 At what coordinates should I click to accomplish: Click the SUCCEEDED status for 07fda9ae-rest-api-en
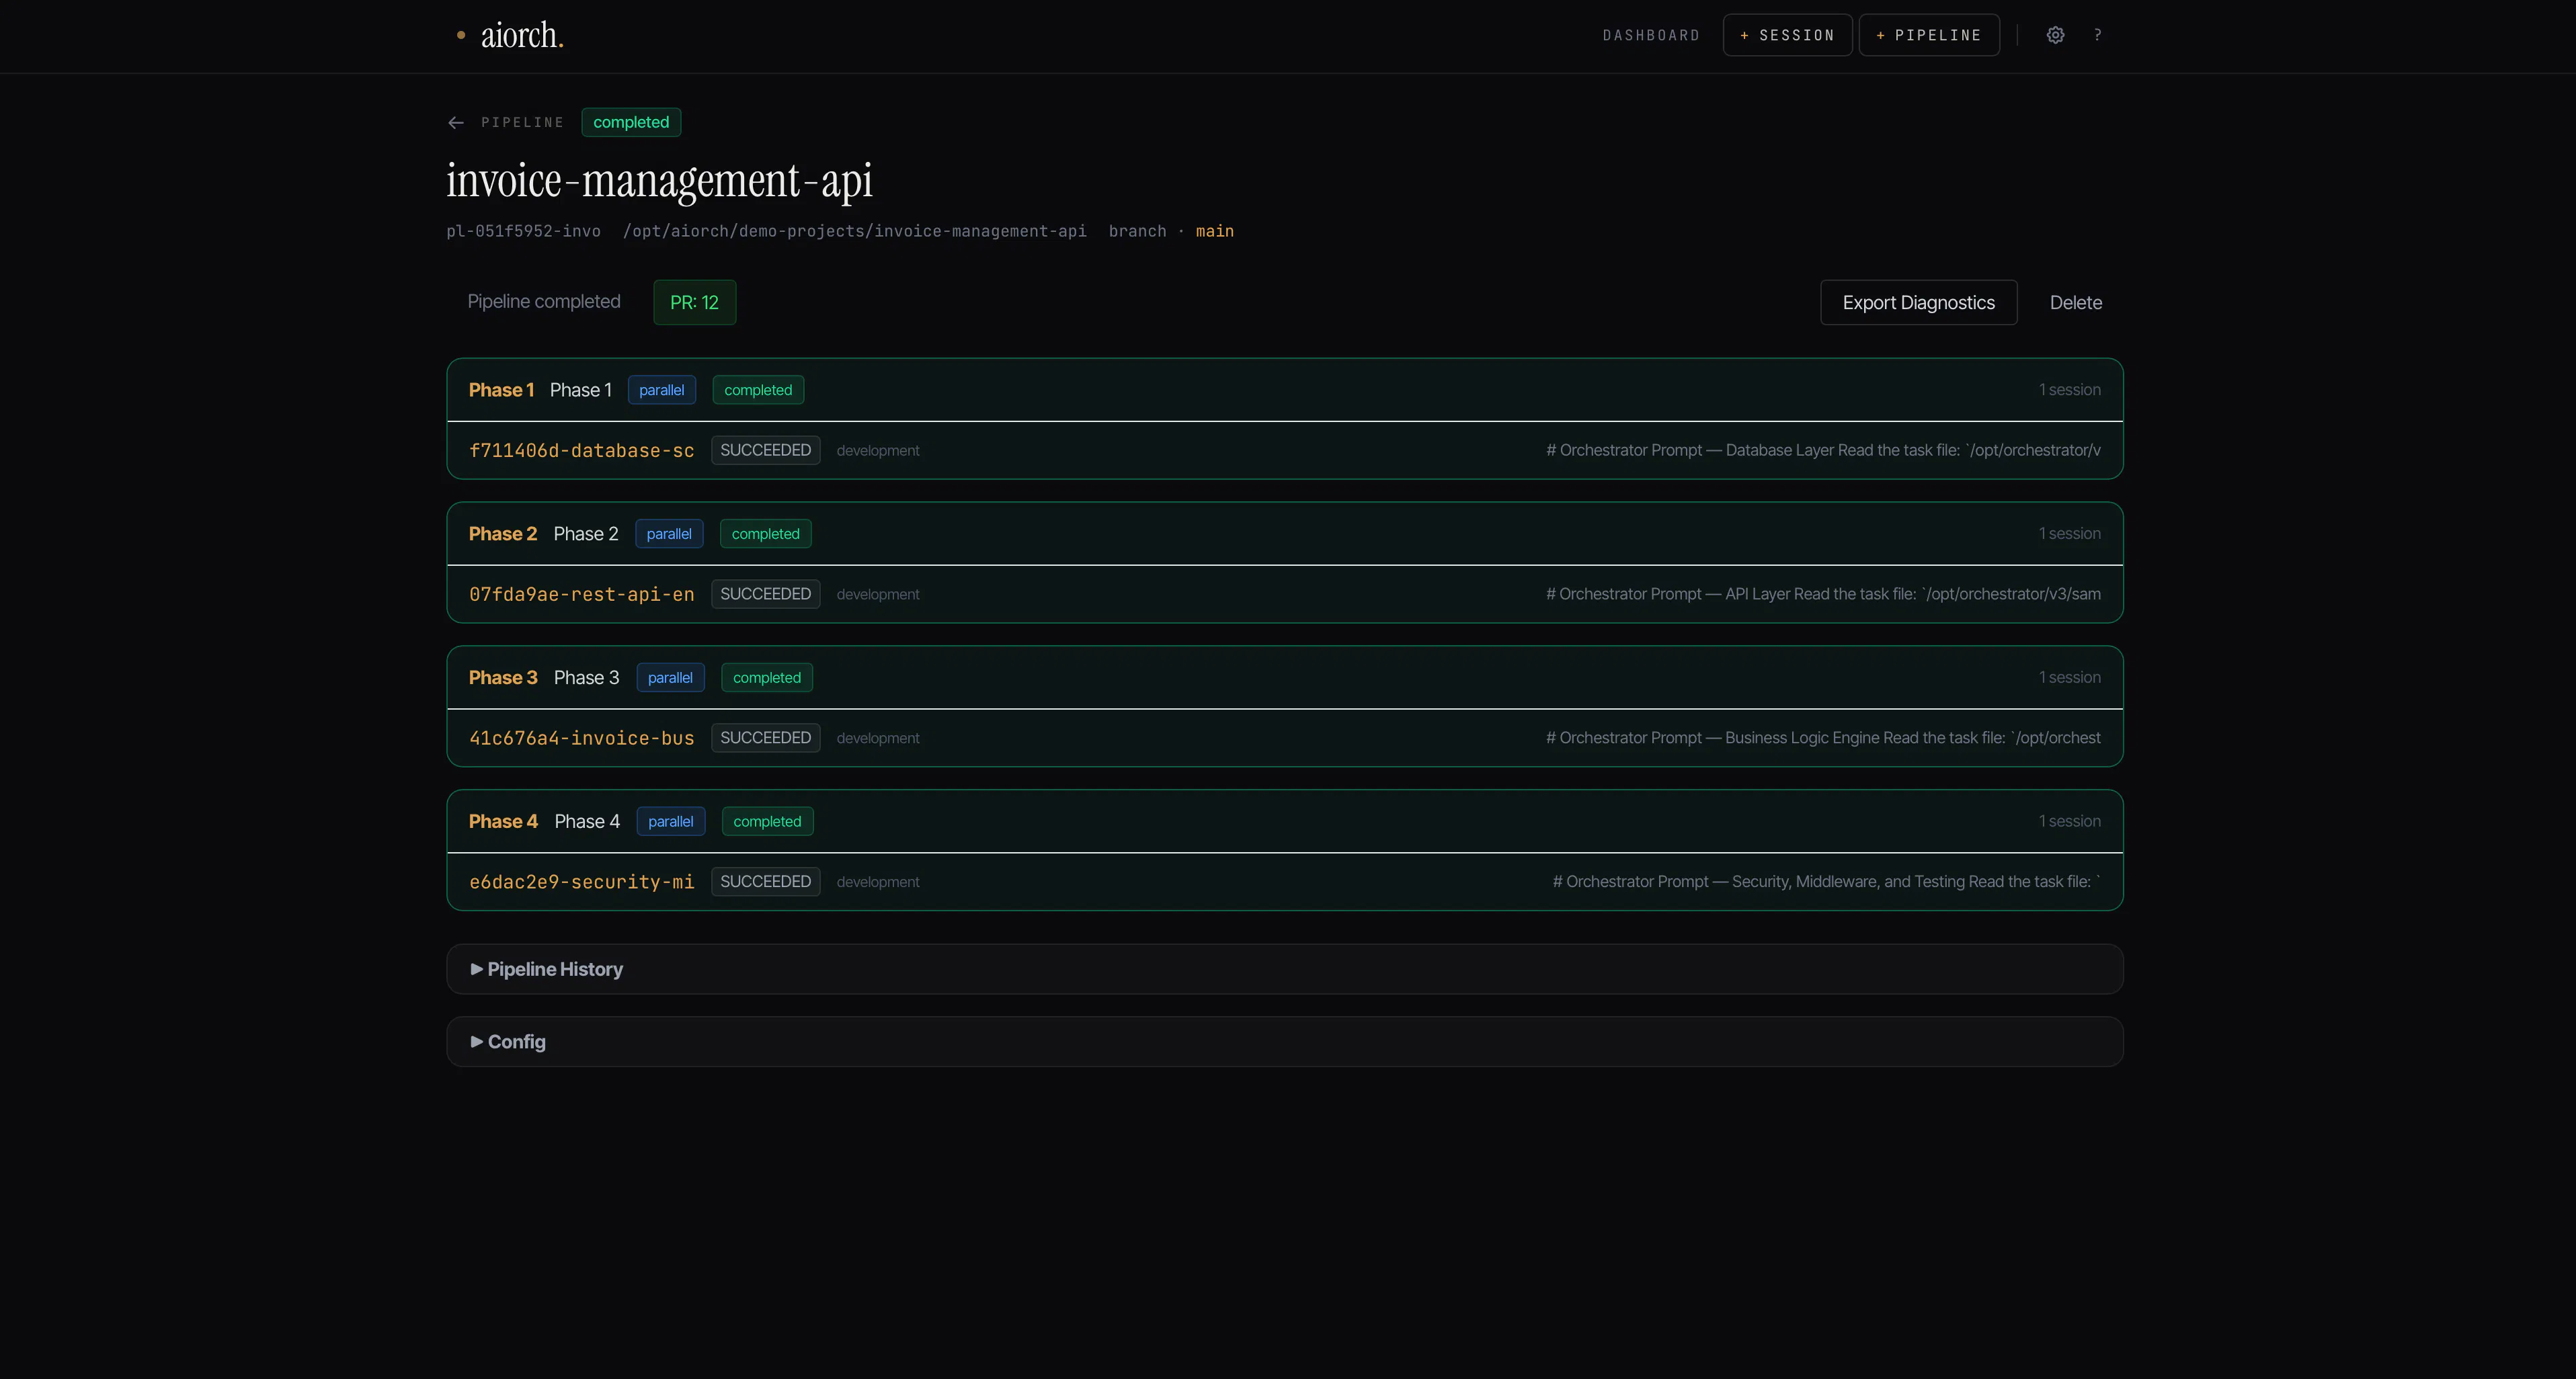click(765, 594)
